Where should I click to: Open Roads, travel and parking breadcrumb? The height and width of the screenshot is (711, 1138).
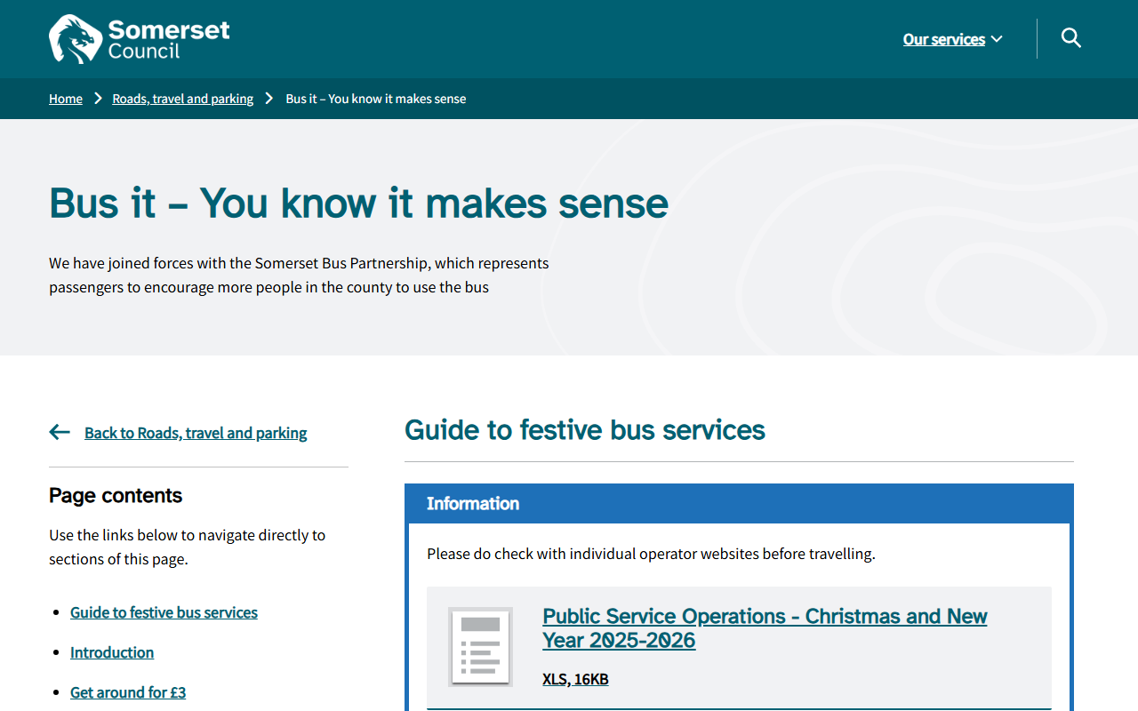coord(182,99)
